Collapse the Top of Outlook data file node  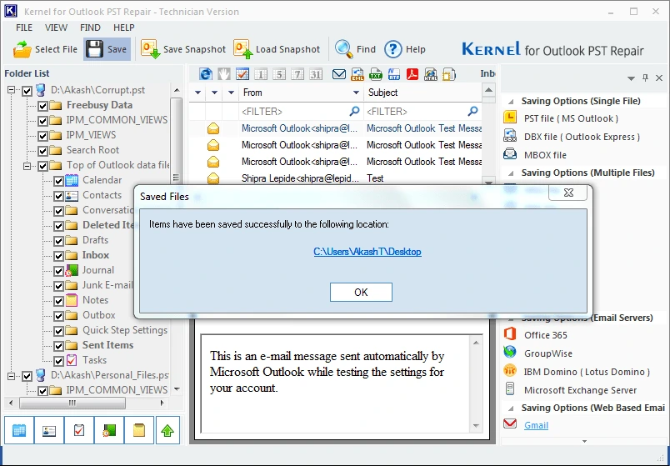(x=27, y=165)
